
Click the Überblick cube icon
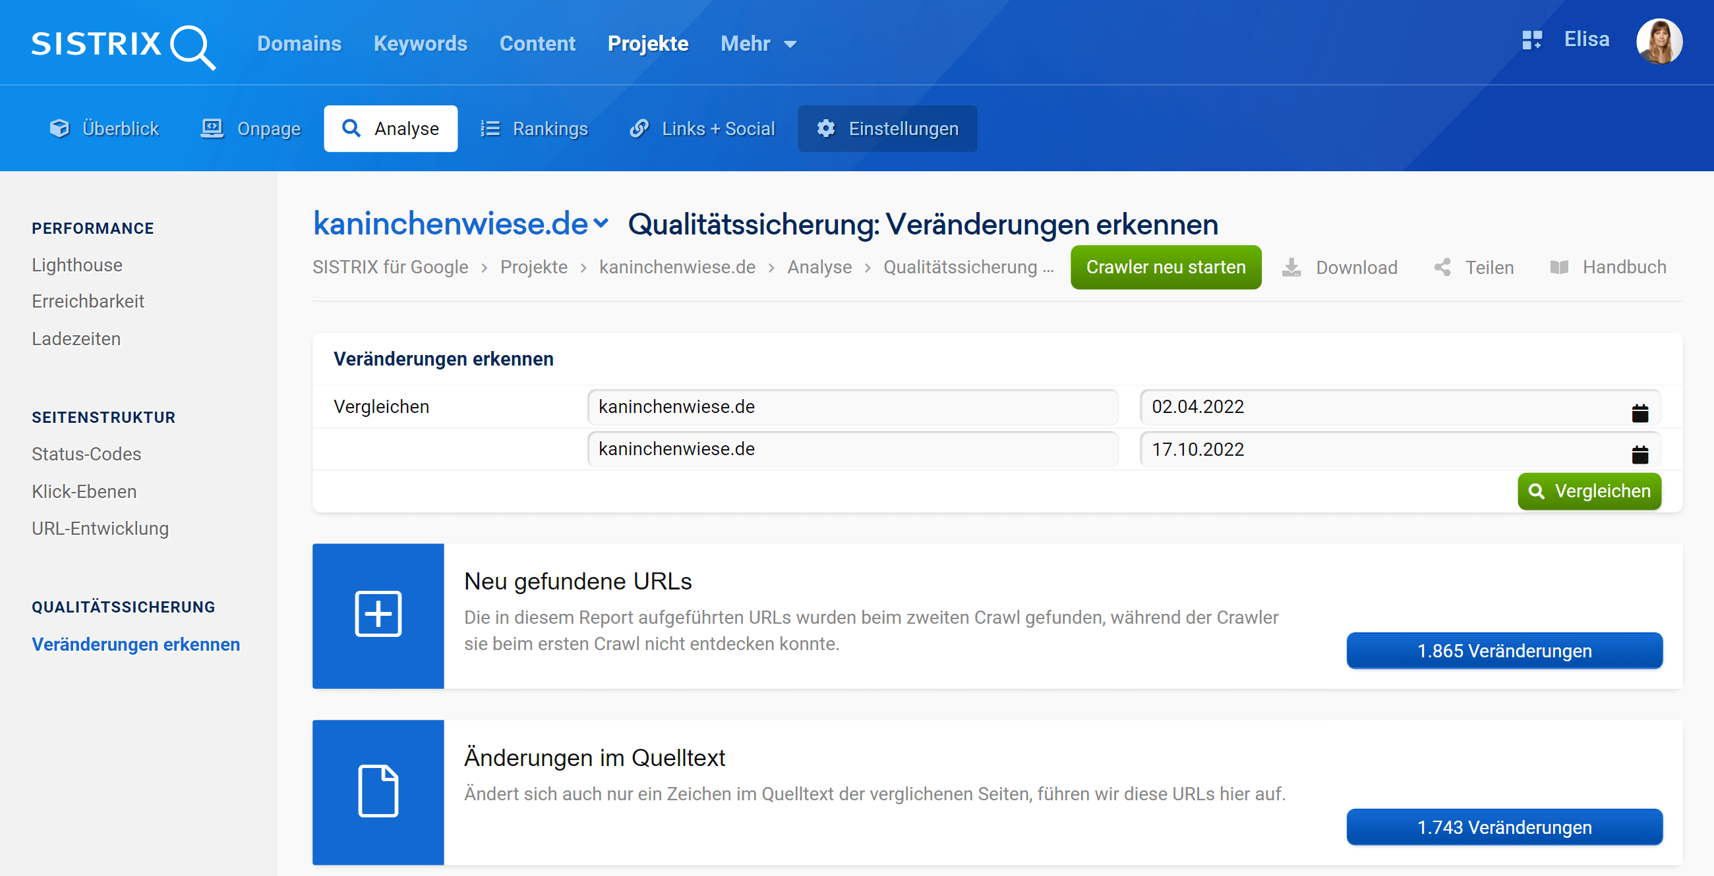click(59, 128)
